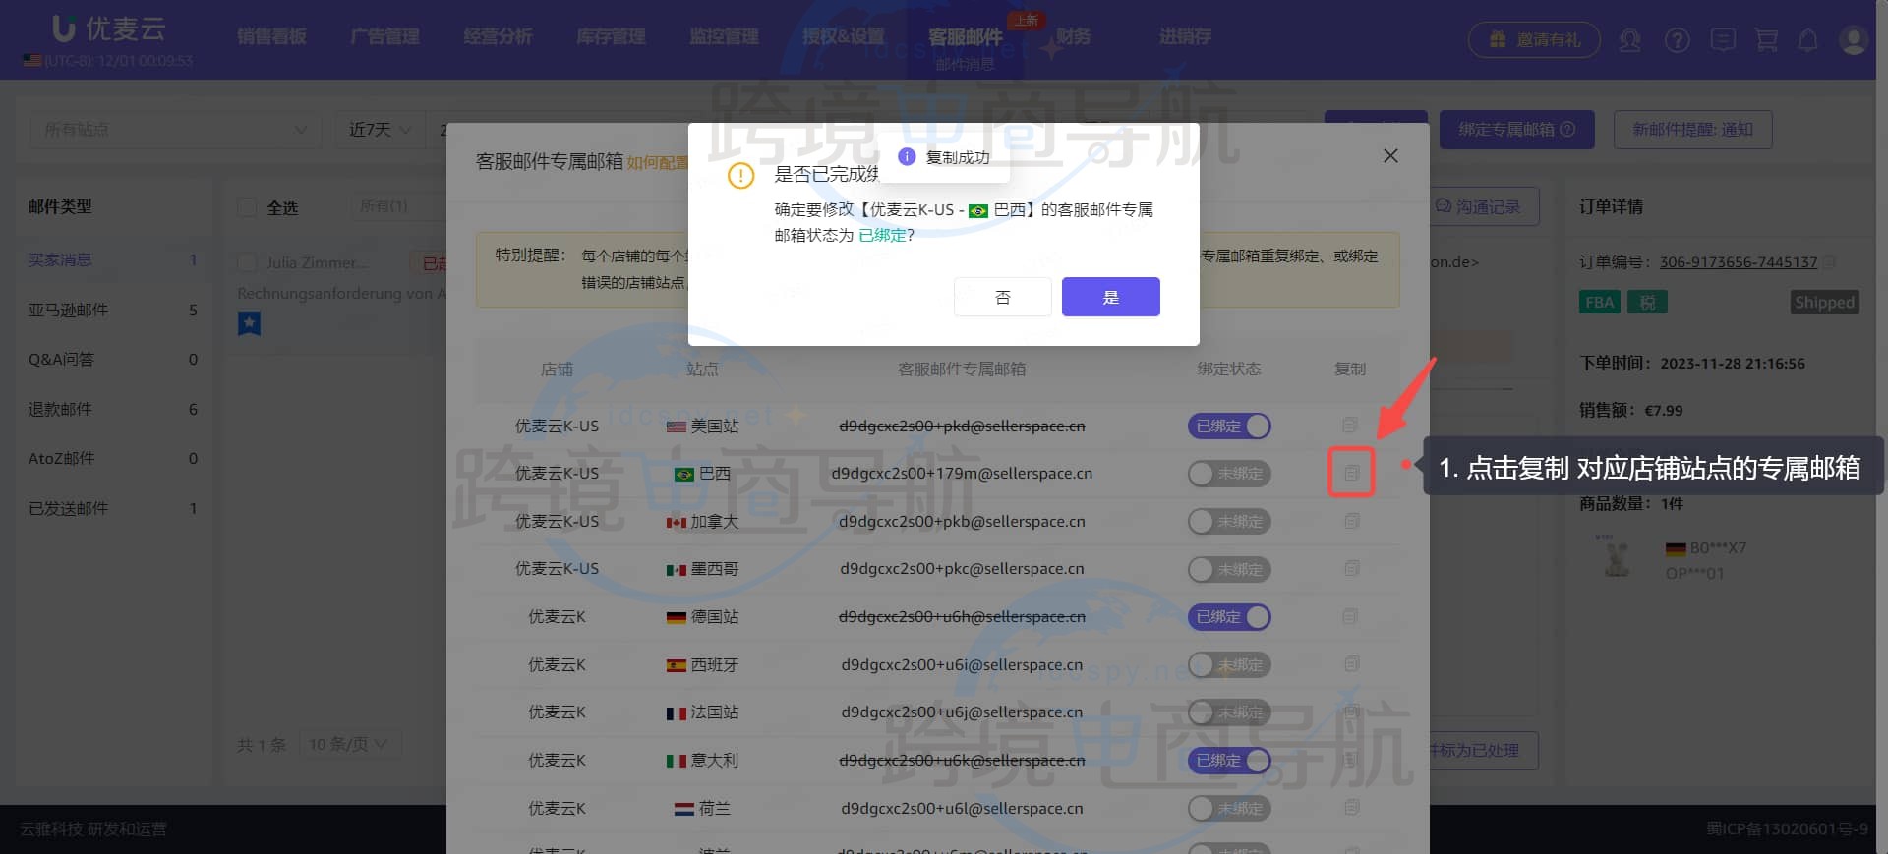The image size is (1888, 854).
Task: Toggle binding status for 法国站
Action: pyautogui.click(x=1229, y=712)
